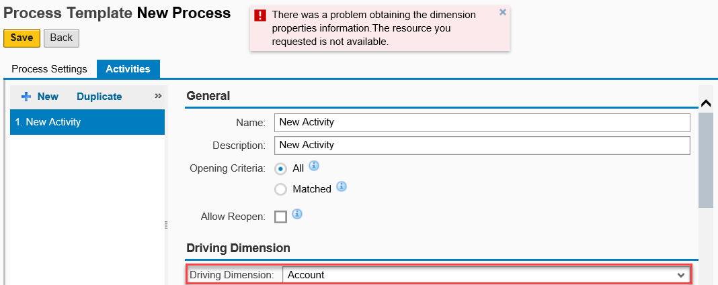Screen dimensions: 718x285
Task: Open the Driving Dimension dropdown
Action: [486, 275]
